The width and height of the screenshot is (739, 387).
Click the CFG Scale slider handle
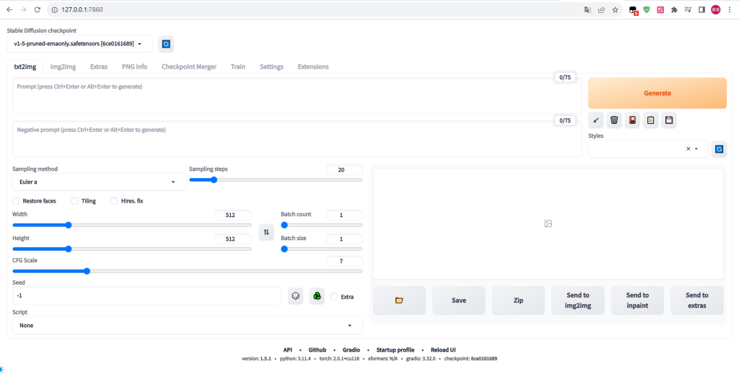tap(87, 271)
